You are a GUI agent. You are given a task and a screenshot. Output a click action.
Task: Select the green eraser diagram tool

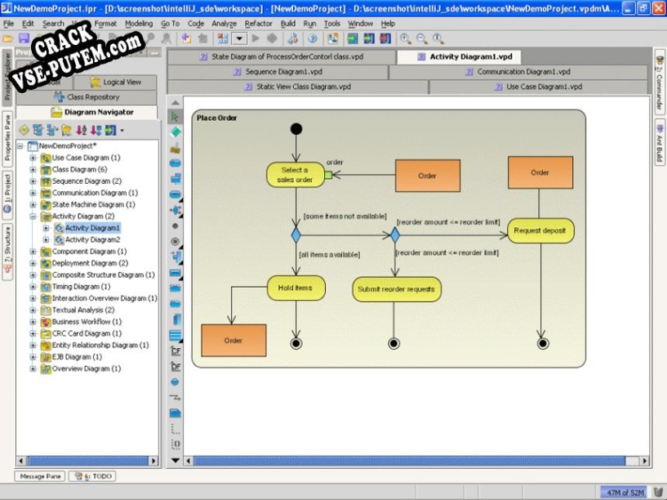click(x=175, y=132)
